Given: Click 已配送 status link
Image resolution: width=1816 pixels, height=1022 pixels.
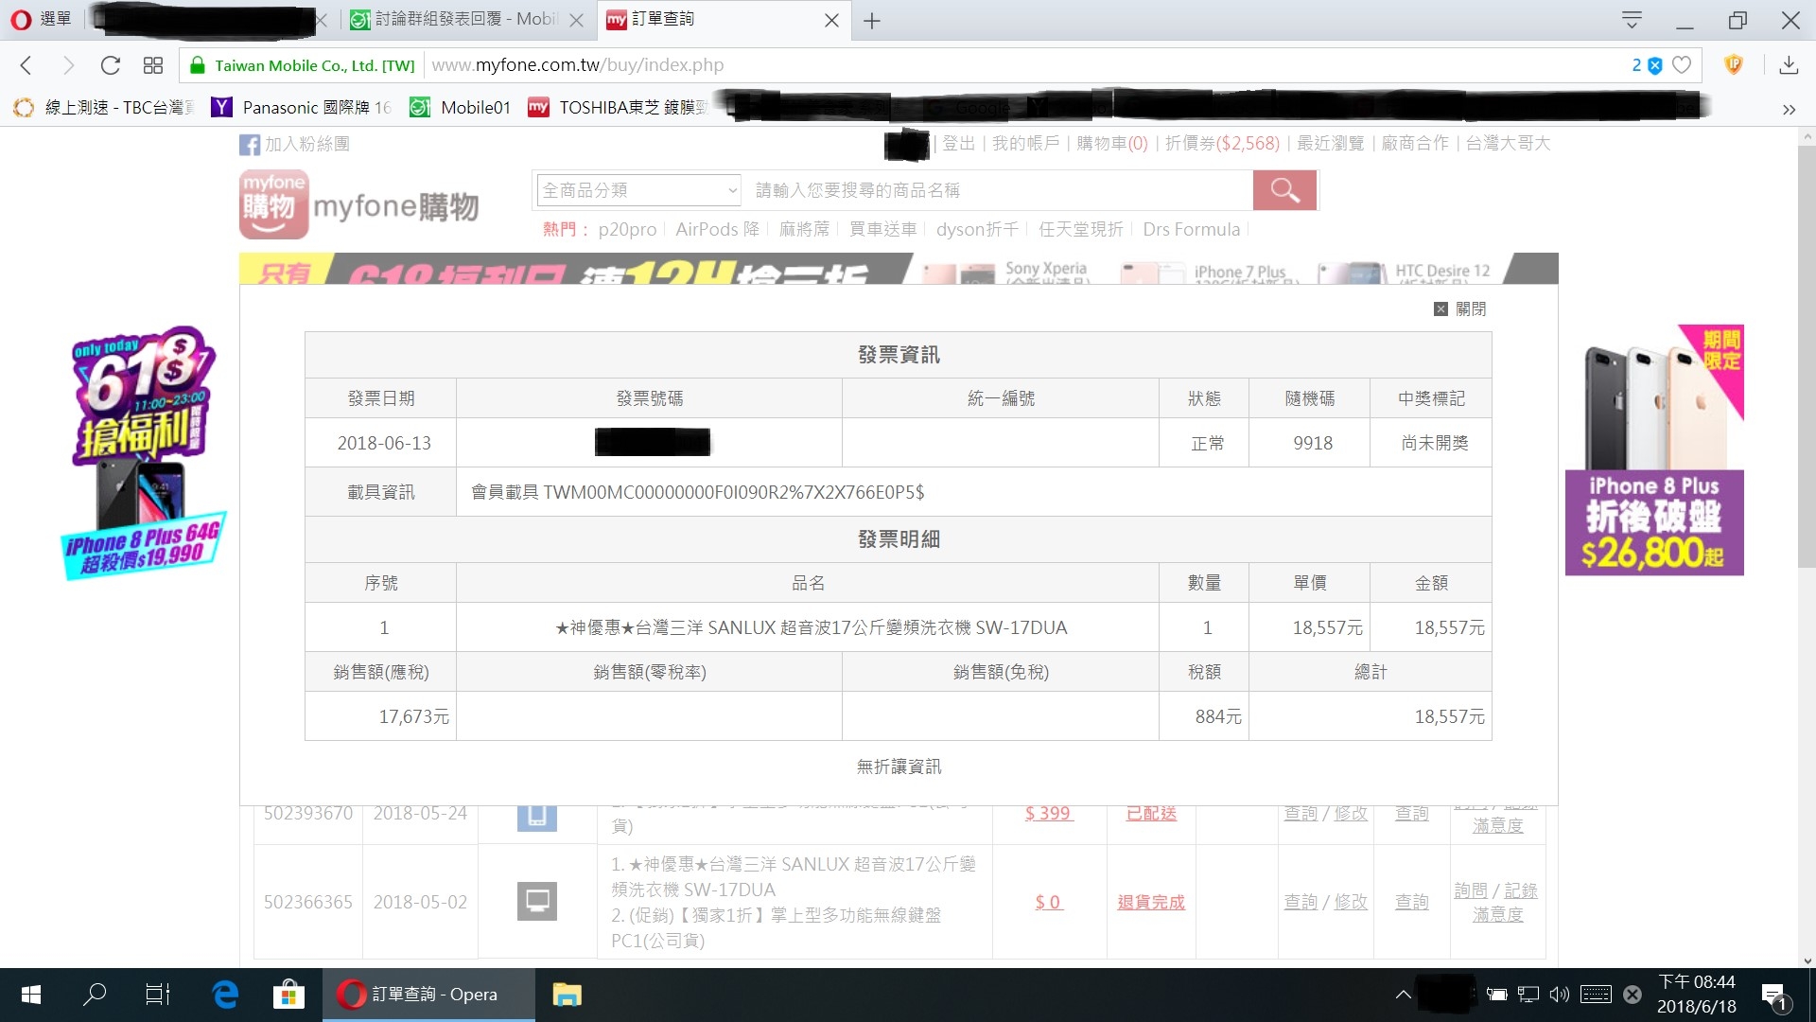Looking at the screenshot, I should tap(1151, 813).
